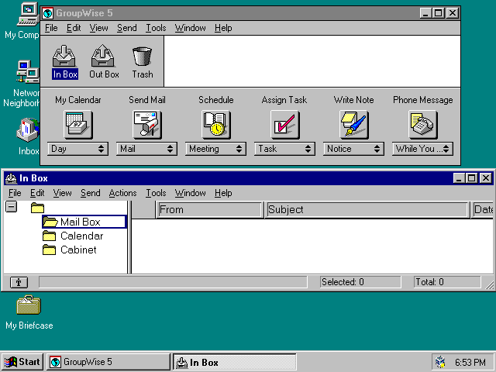Open the Mail type dropdown
Viewport: 496px width, 372px height.
[x=146, y=149]
